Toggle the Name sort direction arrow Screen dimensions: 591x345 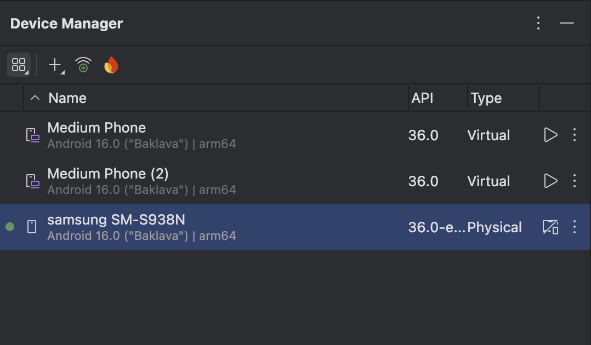36,98
